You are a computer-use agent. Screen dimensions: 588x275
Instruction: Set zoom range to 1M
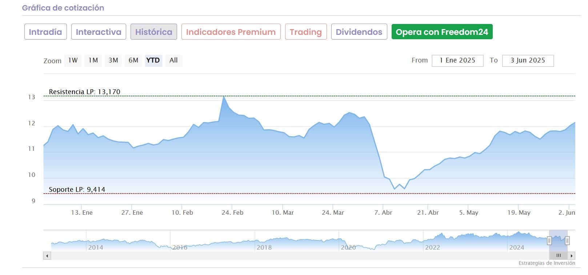pos(93,60)
